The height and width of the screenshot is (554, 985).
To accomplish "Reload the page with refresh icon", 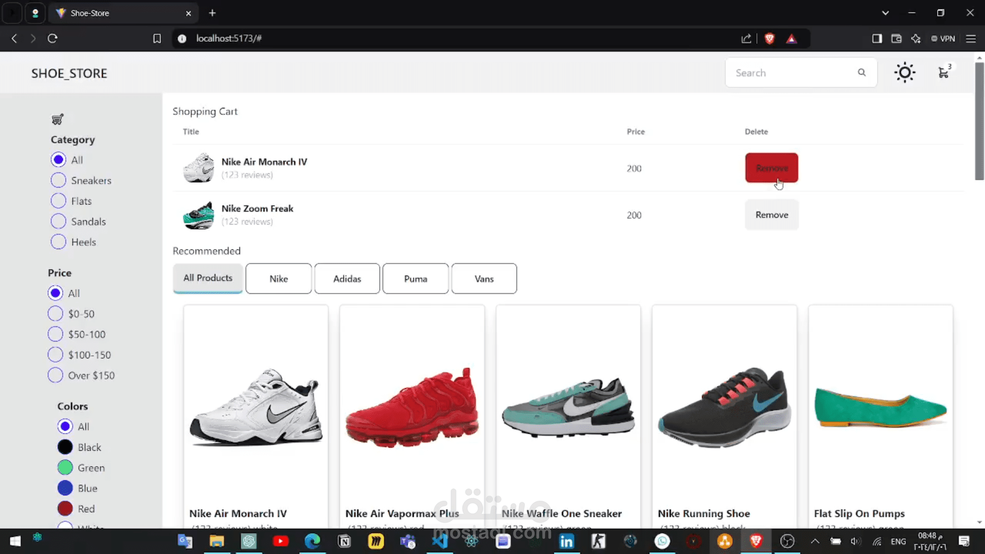I will coord(52,38).
